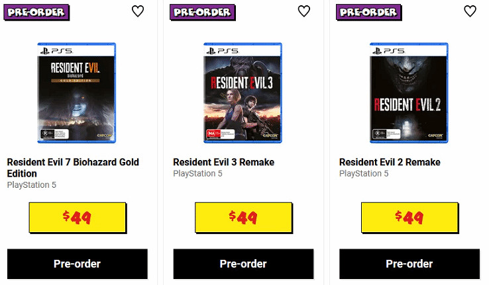Select the PRE-ORDER badge on Resident Evil 3 card

[x=200, y=11]
